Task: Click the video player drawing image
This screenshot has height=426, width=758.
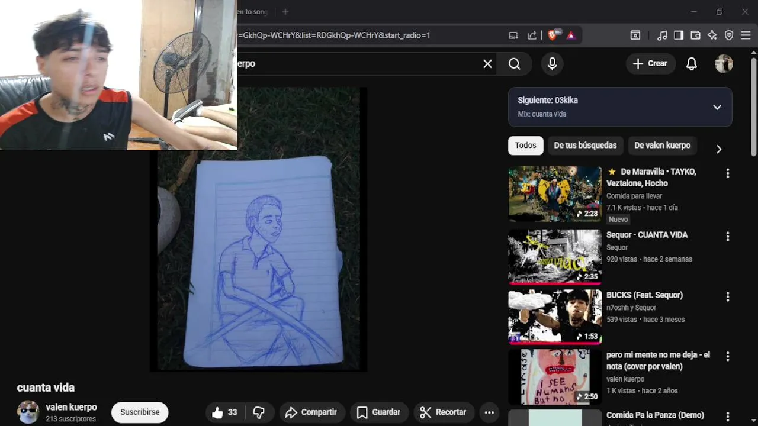Action: click(x=259, y=230)
